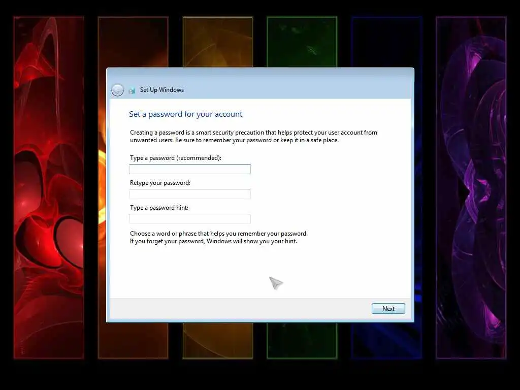
Task: Click the 'Type a password hint:' label
Action: (159, 208)
